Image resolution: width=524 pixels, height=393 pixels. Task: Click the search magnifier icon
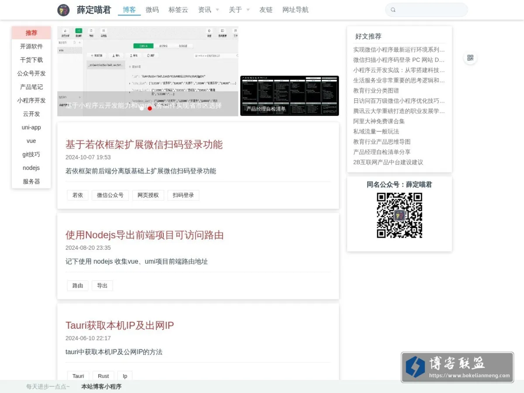point(393,10)
